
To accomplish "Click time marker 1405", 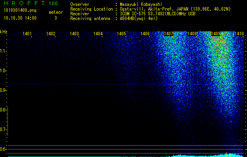I will point(121,33).
